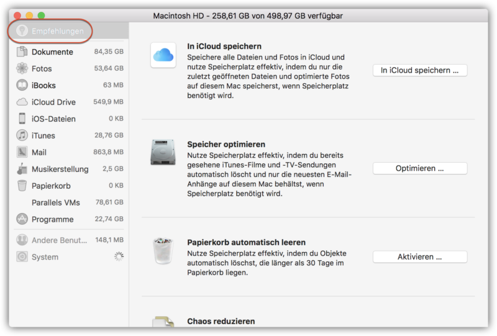The image size is (497, 336).
Task: Click the Papierkorb trash icon in sidebar
Action: pos(22,186)
